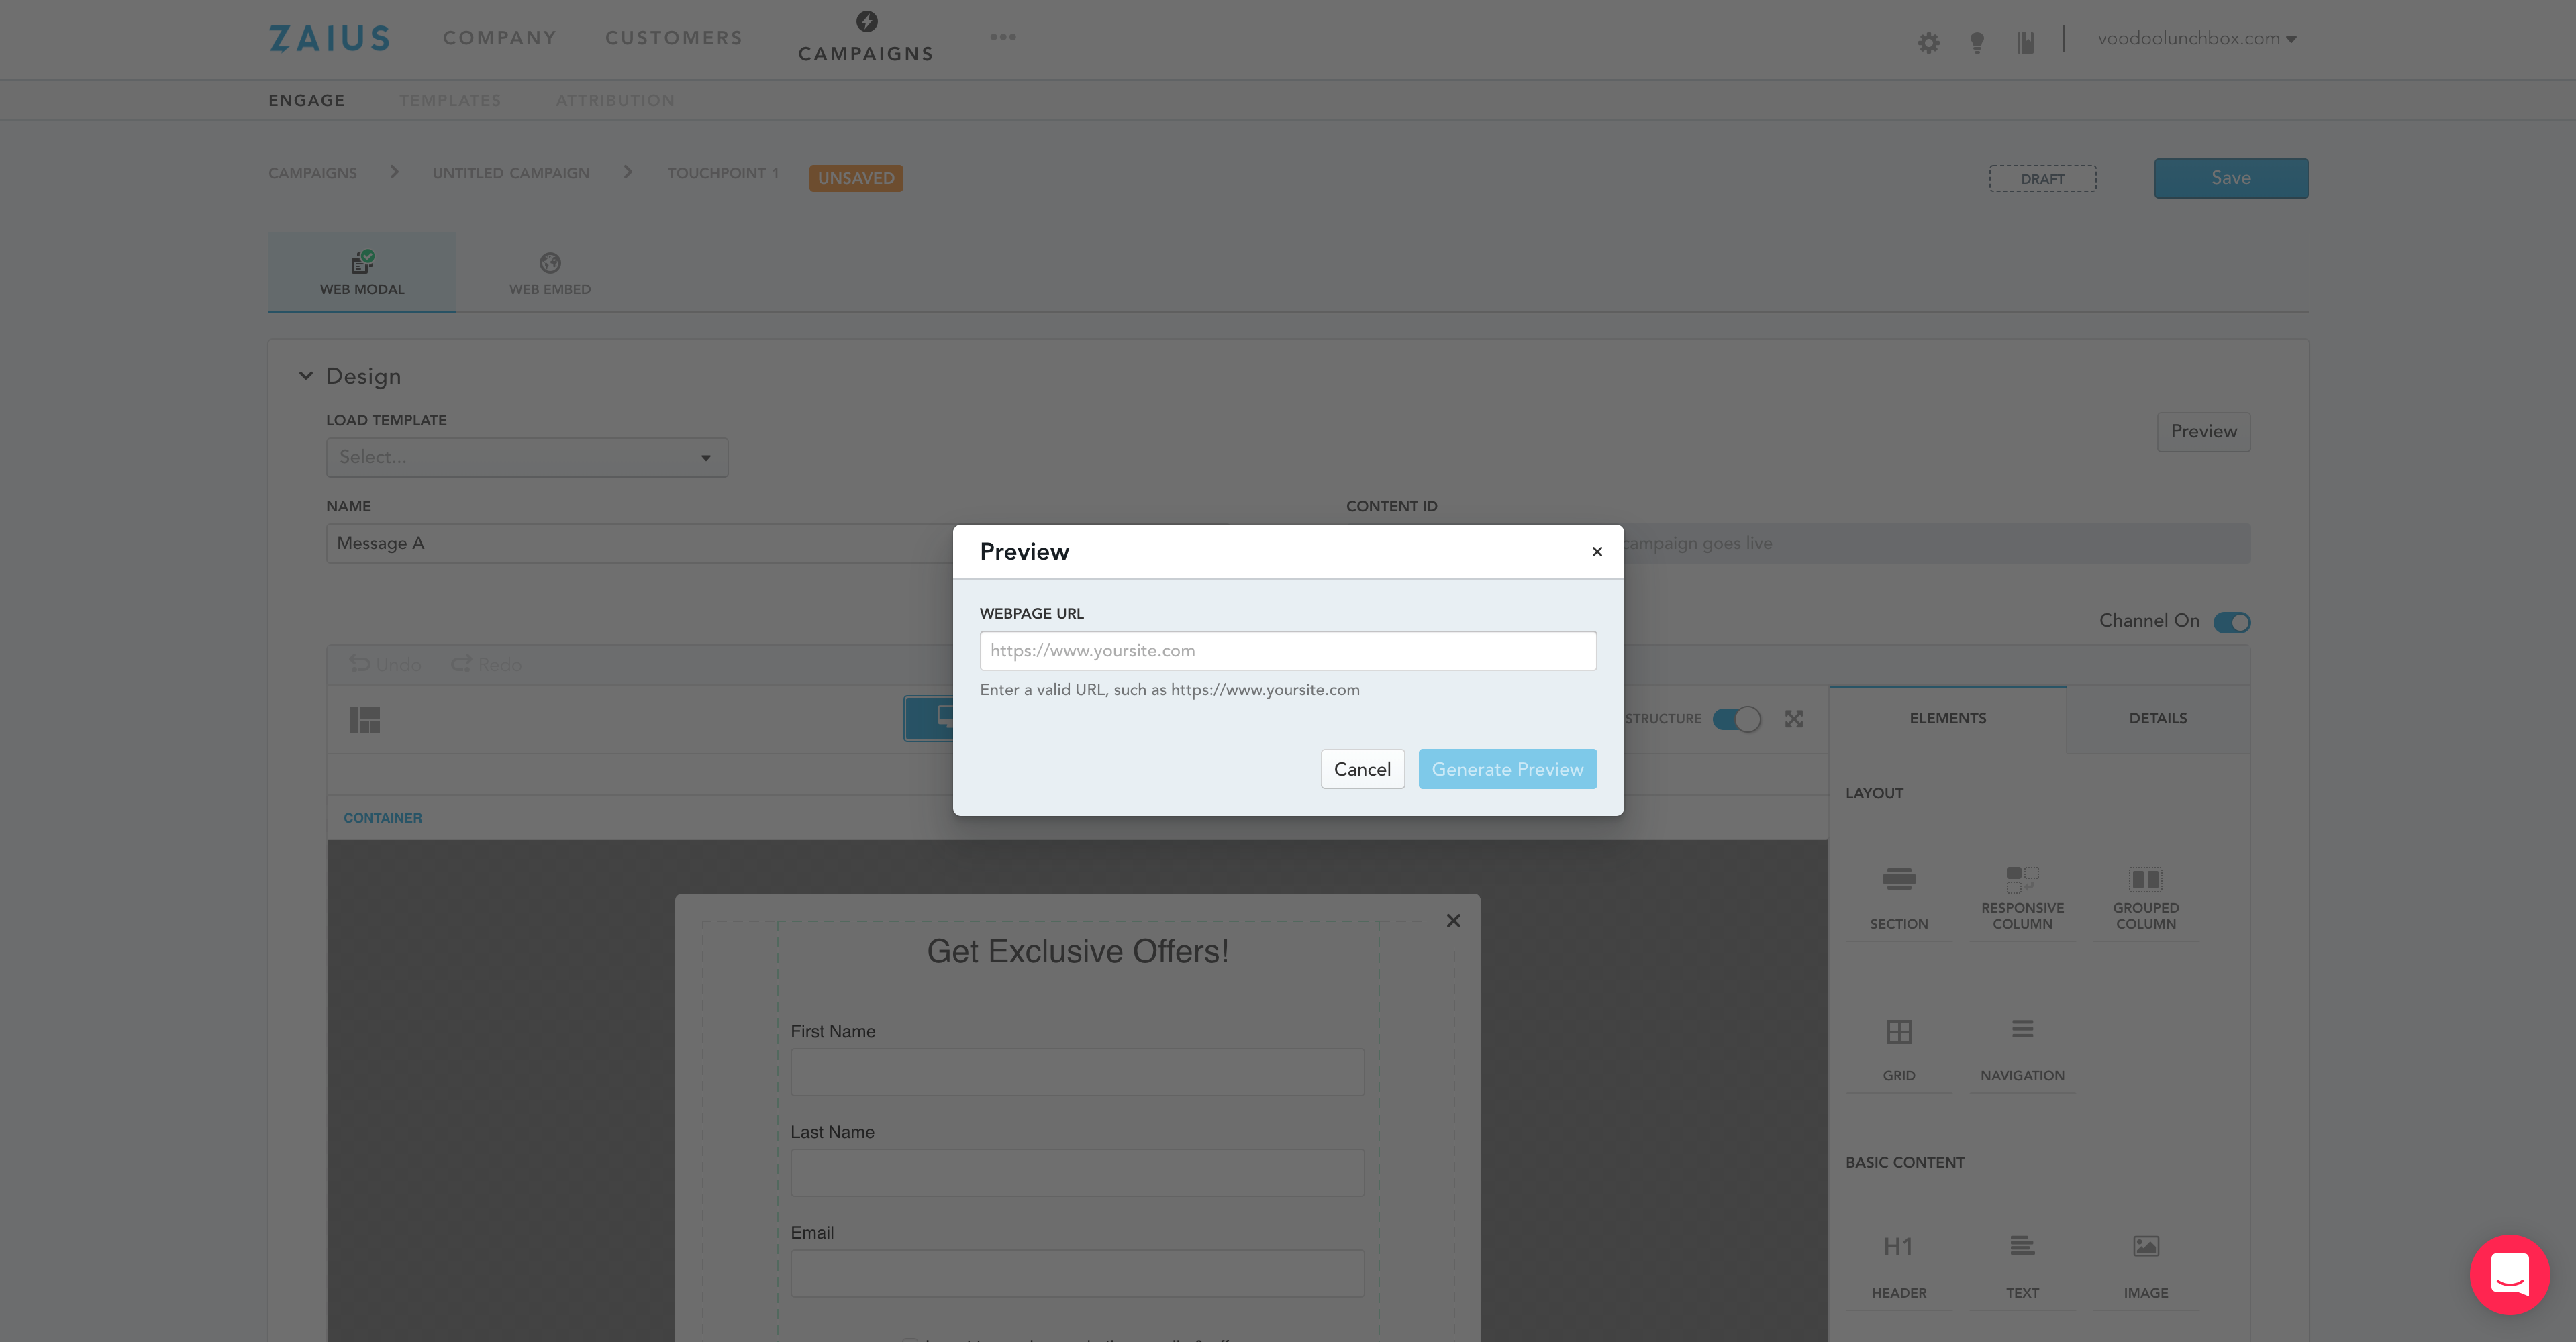The width and height of the screenshot is (2576, 1342).
Task: Click the Web Modal channel icon
Action: tap(362, 262)
